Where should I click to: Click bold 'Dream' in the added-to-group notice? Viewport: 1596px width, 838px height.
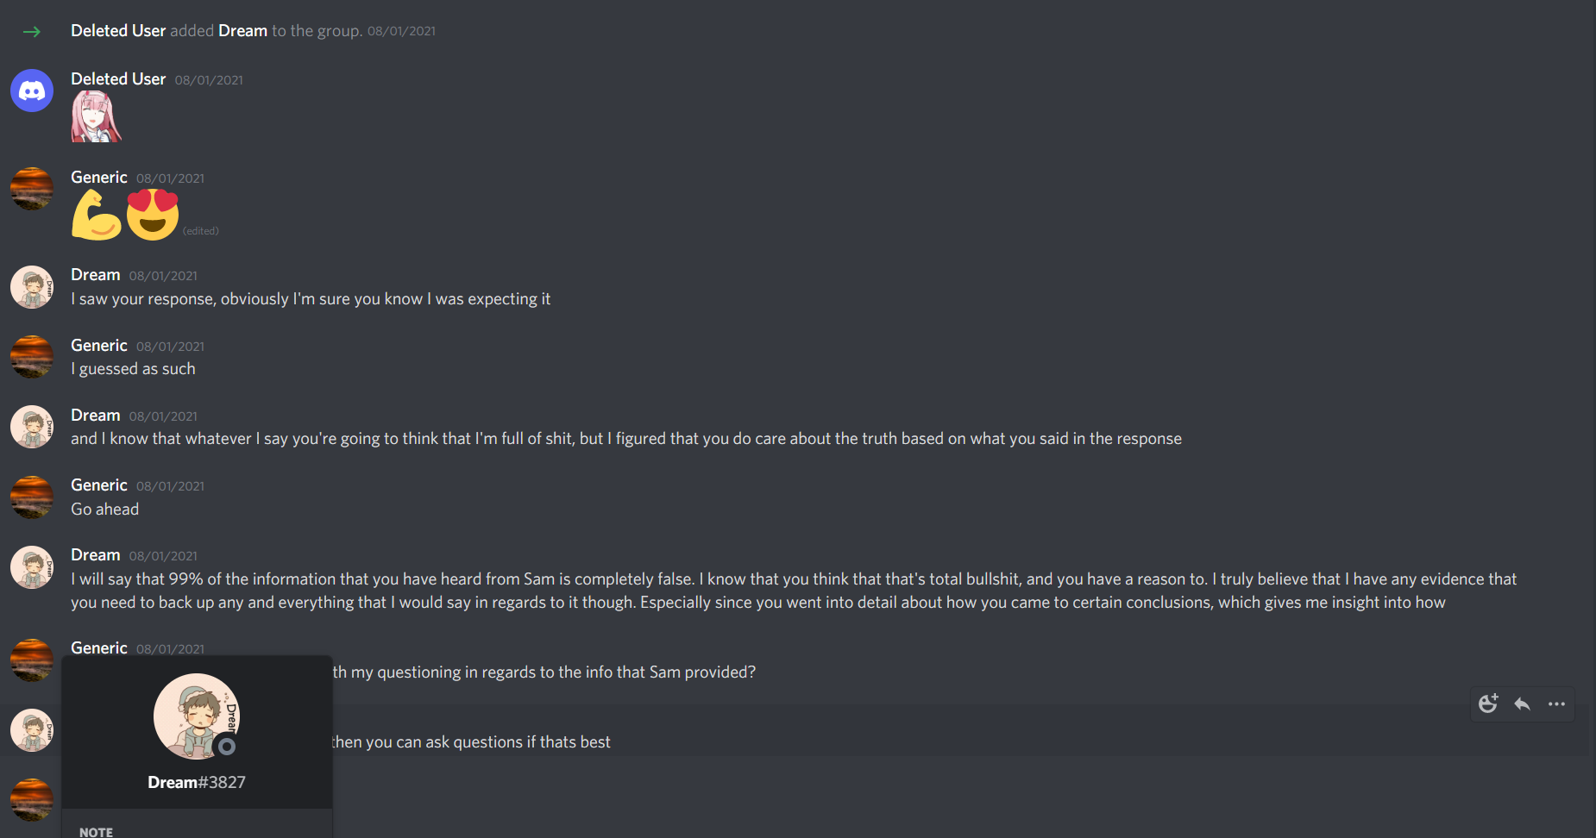(x=242, y=30)
